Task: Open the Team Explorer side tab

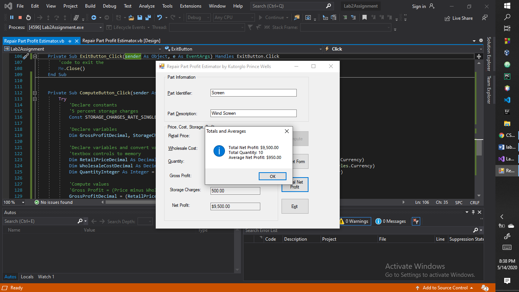Action: (489, 90)
